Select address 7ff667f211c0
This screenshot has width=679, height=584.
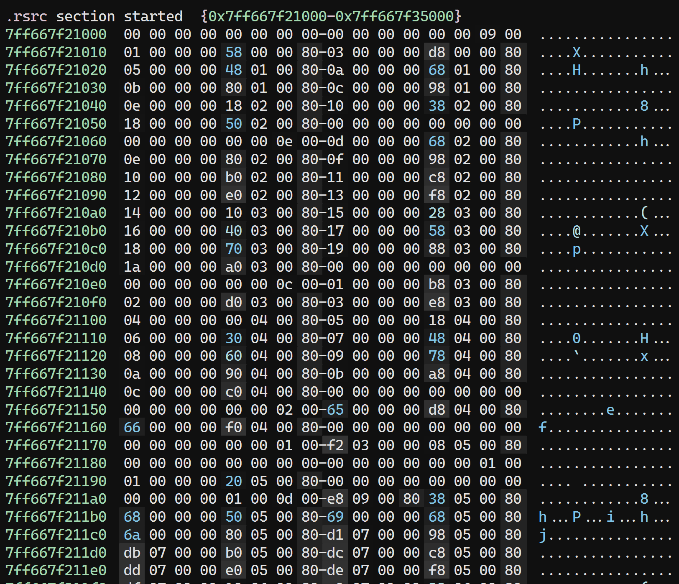pos(56,535)
